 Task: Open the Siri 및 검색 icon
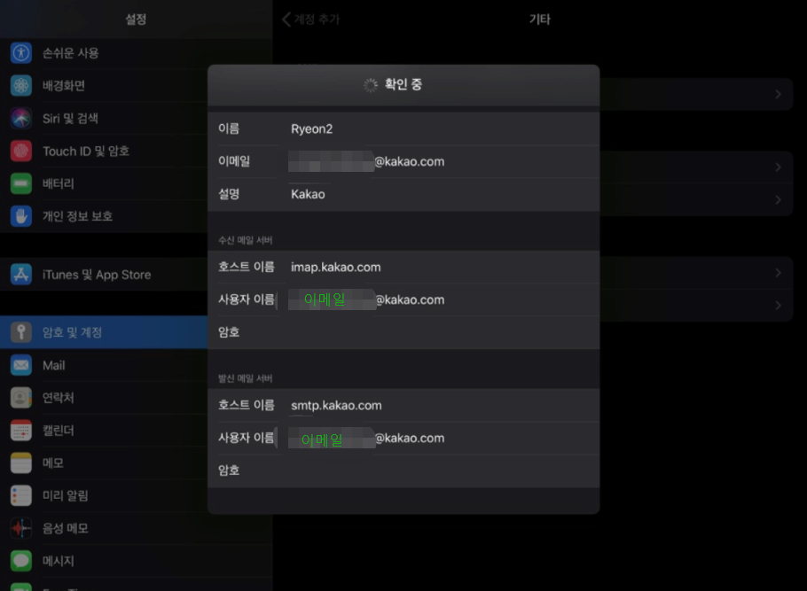coord(21,119)
